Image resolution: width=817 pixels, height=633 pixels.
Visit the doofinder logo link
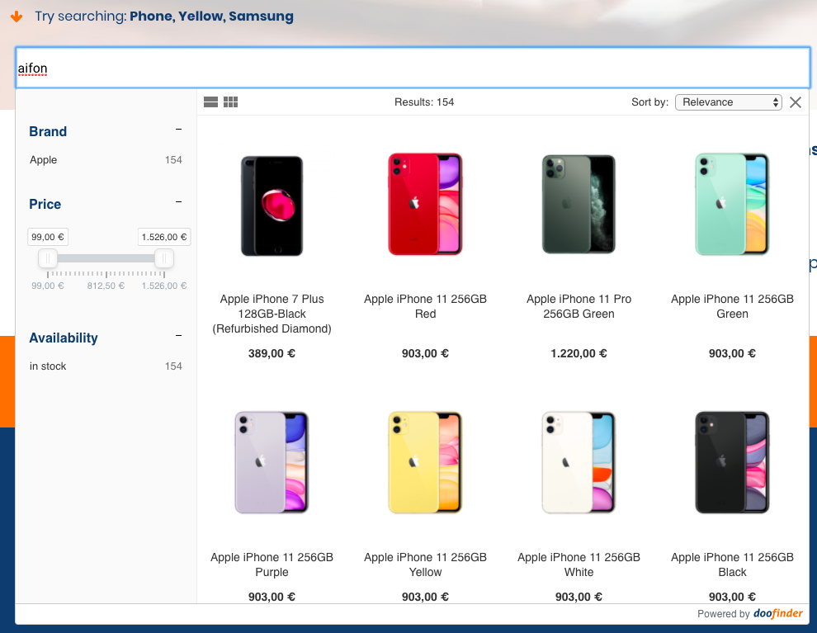point(778,613)
